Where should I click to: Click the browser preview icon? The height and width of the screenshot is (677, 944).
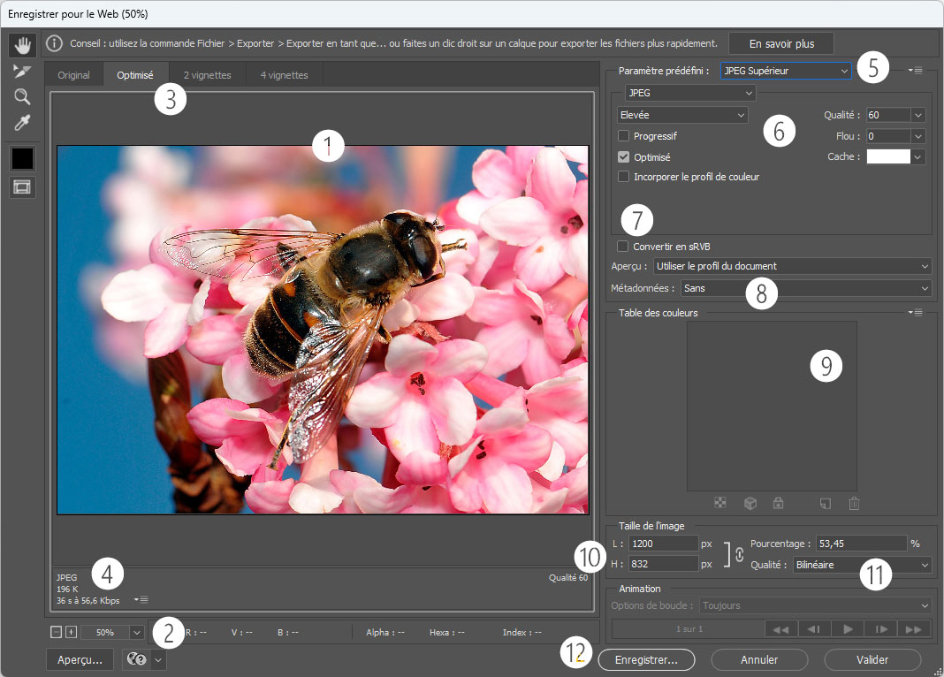click(x=137, y=659)
